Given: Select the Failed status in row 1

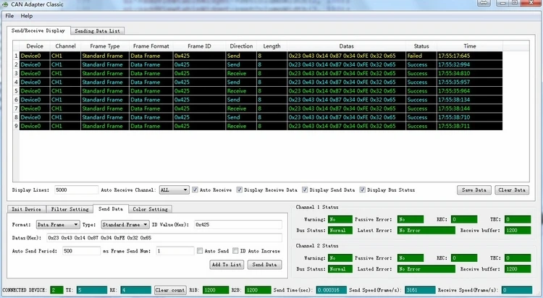Looking at the screenshot, I should 421,56.
